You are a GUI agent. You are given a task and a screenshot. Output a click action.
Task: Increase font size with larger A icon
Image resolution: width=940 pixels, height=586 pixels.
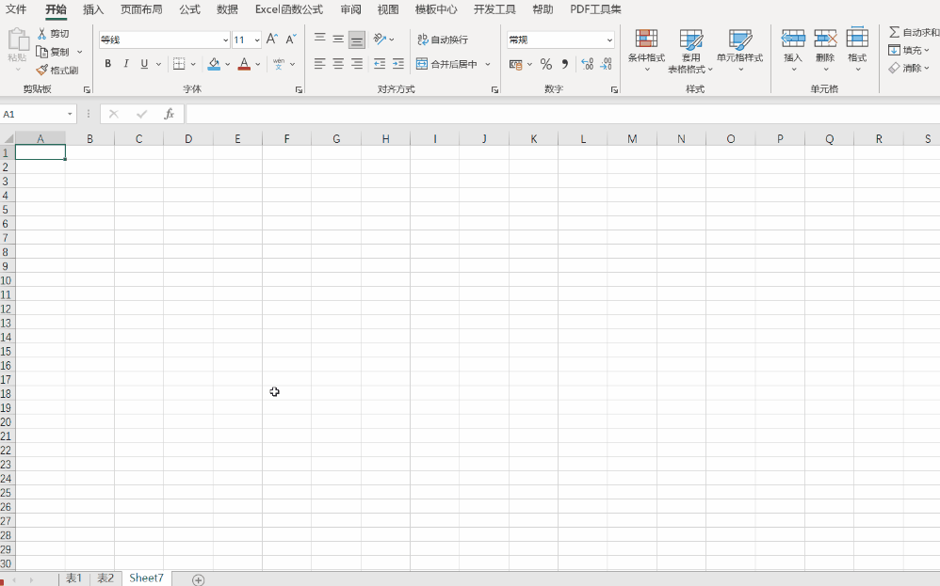click(271, 40)
